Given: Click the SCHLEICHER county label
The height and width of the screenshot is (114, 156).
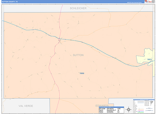Looking at the screenshot, I should point(78,8).
